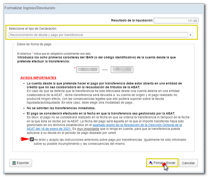Open the declaration type dropdown arrow
Screen dimensions: 208x177
click(191, 35)
